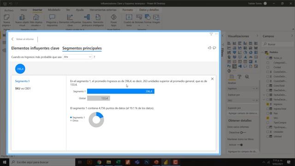Screen dimensions: 295x166
Task: Uncheck the SKU field checkbox
Action: [x=267, y=118]
